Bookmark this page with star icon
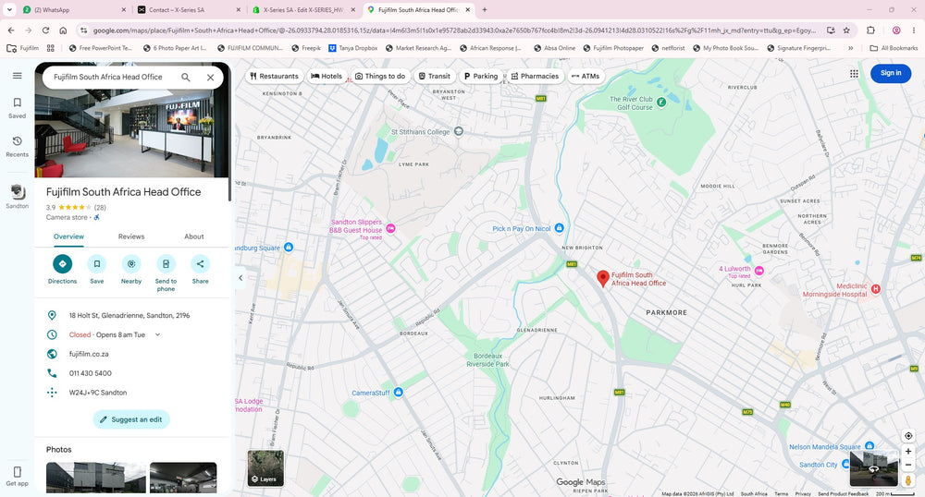Screen dimensions: 925x497 [846, 30]
